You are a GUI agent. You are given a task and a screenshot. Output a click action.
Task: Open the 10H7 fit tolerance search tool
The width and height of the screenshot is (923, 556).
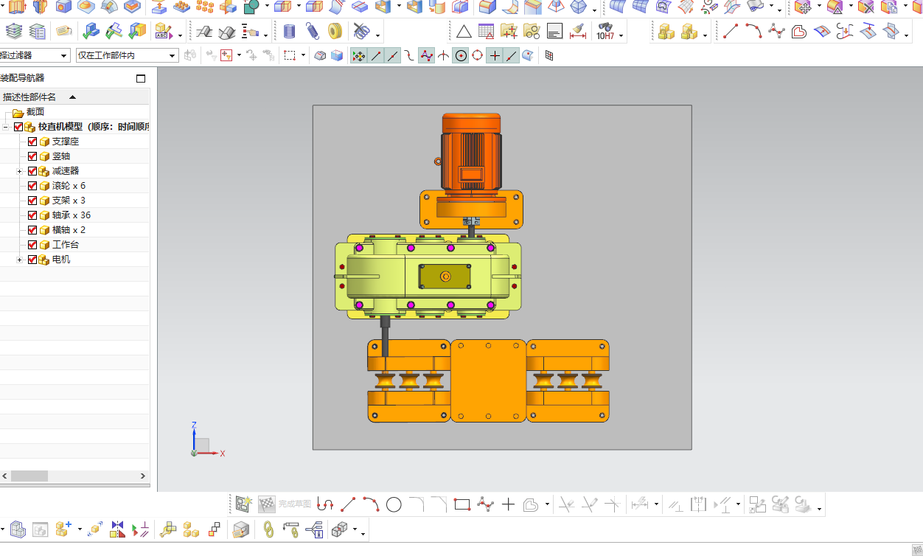coord(605,32)
